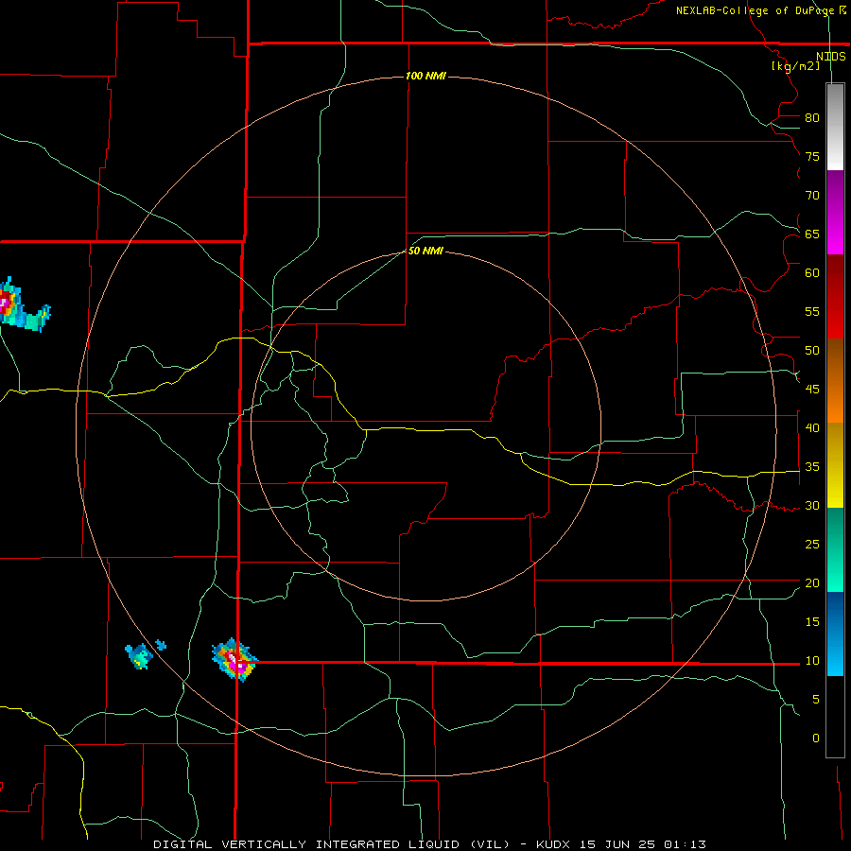Select the 50 NMI range ring label
This screenshot has width=851, height=851.
tap(425, 251)
